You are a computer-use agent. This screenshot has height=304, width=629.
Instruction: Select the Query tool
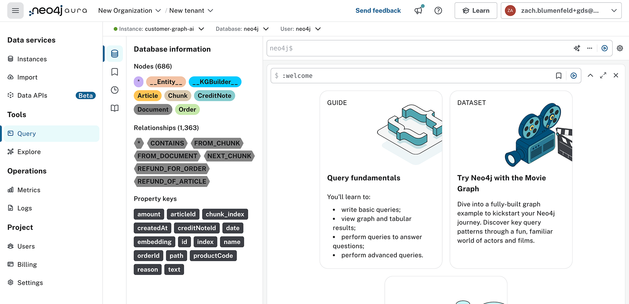pos(51,133)
